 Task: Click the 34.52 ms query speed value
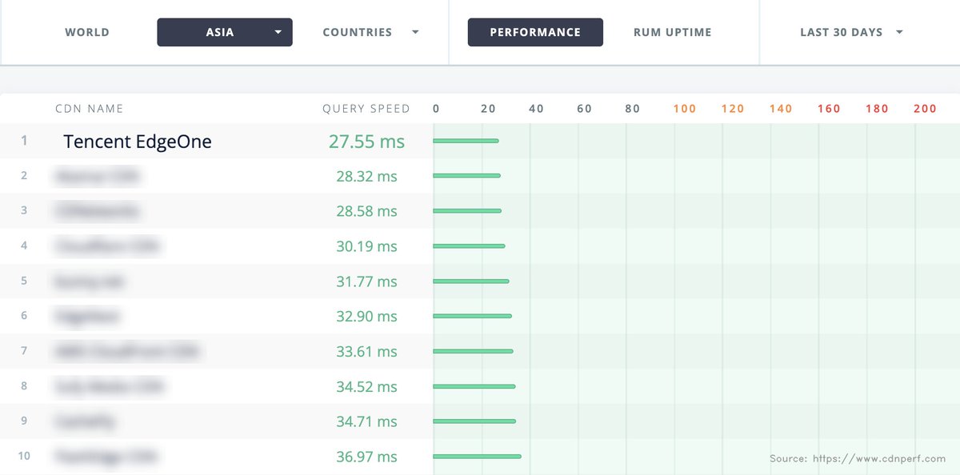(366, 386)
